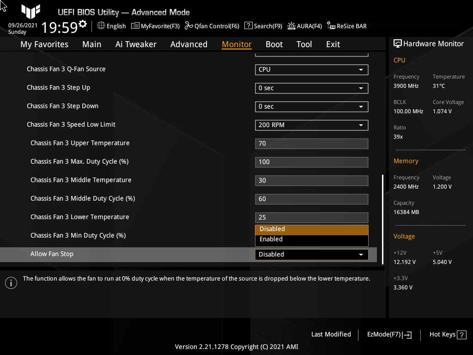Switch to EzMode with F7 button
Screen dimensions: 473x355
click(388, 334)
